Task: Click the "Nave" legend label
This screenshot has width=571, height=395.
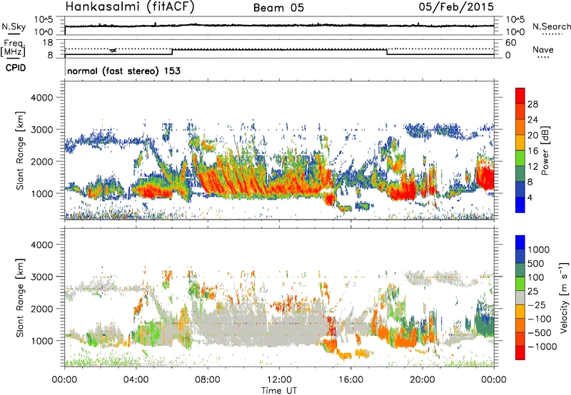Action: [543, 50]
